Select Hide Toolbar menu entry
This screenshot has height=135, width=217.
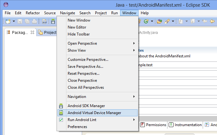(98, 34)
